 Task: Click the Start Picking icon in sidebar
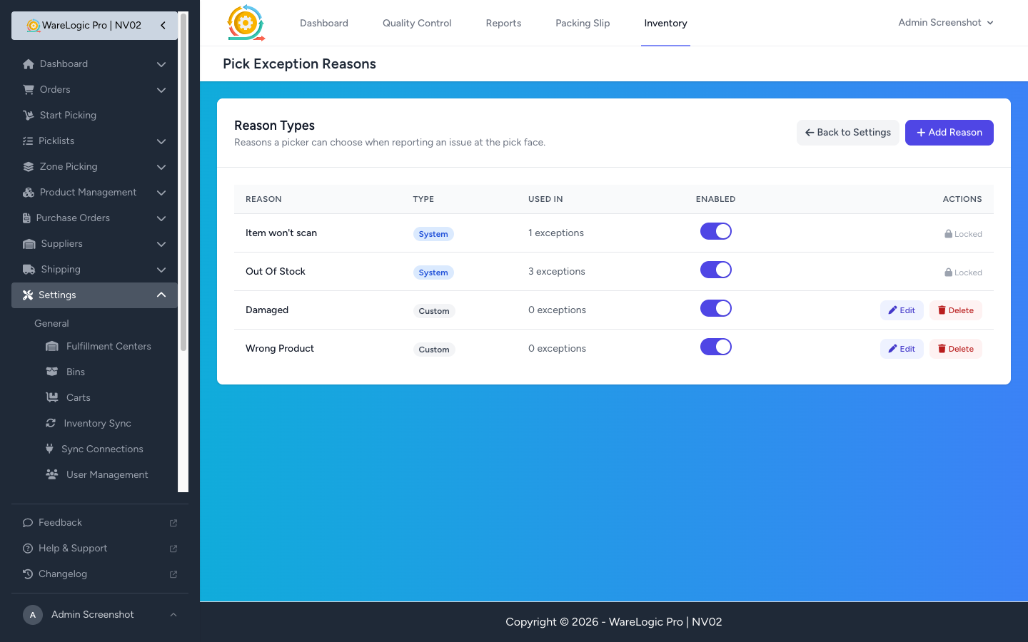(29, 115)
